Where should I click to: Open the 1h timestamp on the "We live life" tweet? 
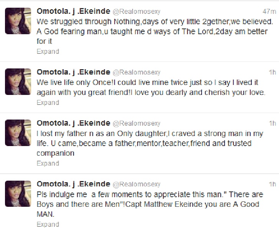(x=272, y=72)
